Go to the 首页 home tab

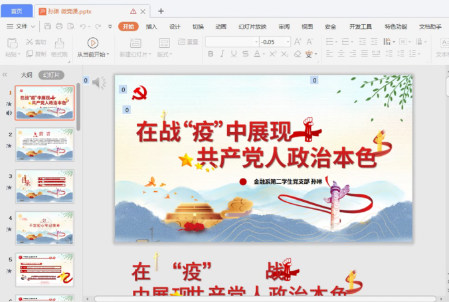click(x=16, y=11)
